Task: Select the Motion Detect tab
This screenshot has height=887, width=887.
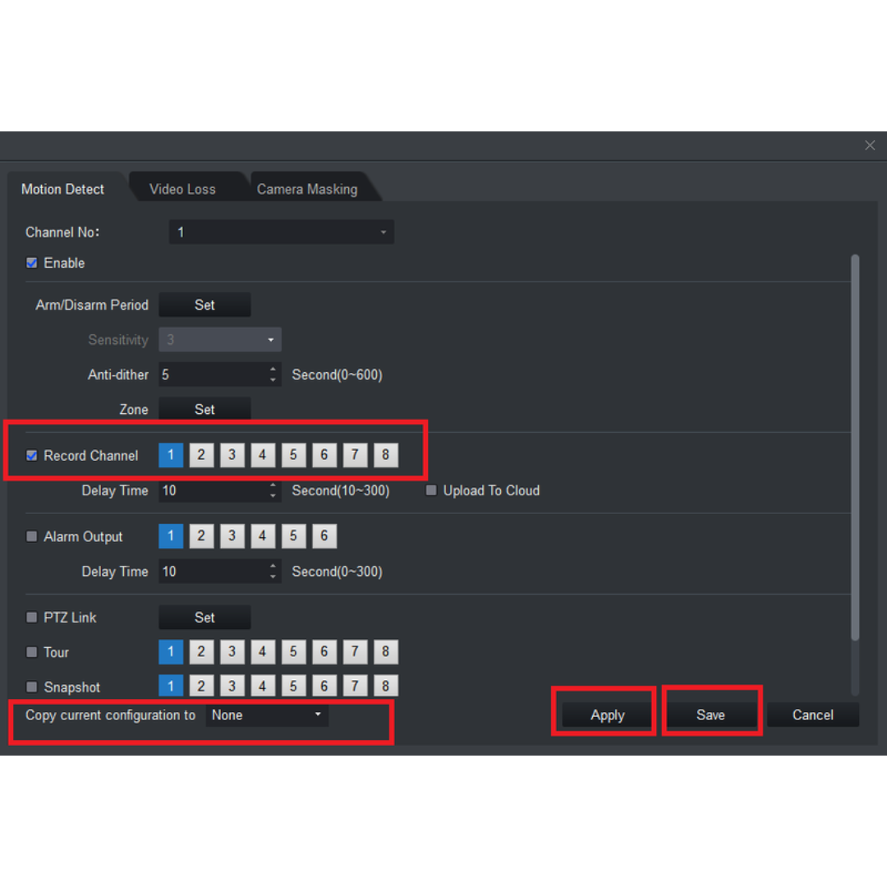Action: tap(62, 189)
